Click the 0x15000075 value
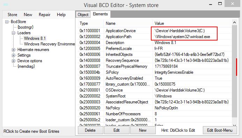This screenshot has width=242, height=138. (x=165, y=84)
